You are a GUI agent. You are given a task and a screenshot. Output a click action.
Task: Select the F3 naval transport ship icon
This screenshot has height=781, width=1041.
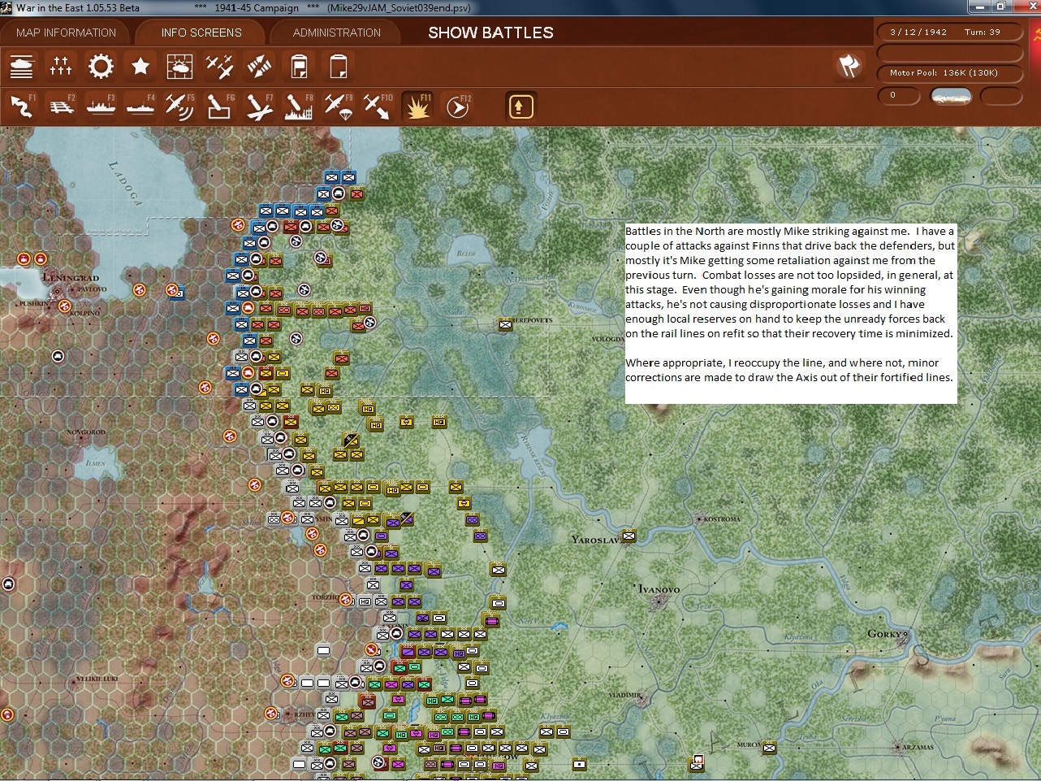[101, 106]
